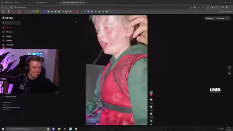Screen dimensions: 233x131
Task: Expand the 'Mehr anzeigen' section
Action: click(9, 97)
